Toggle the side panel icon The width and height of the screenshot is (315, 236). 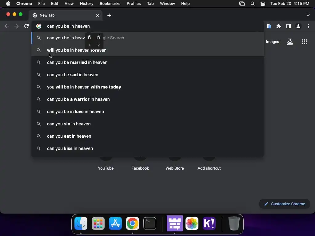[289, 26]
